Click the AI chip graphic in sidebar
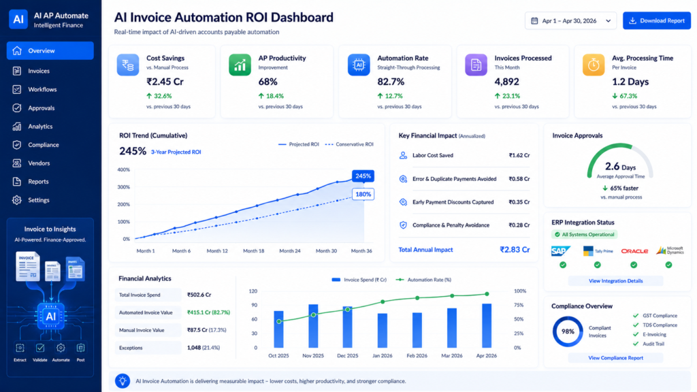 [51, 316]
